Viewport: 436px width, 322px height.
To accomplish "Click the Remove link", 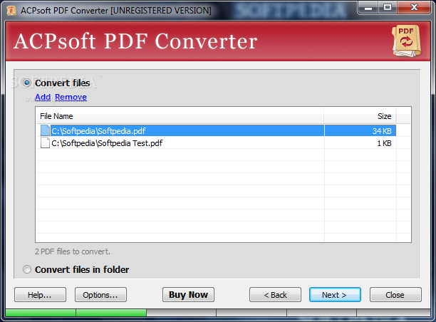I will point(71,97).
